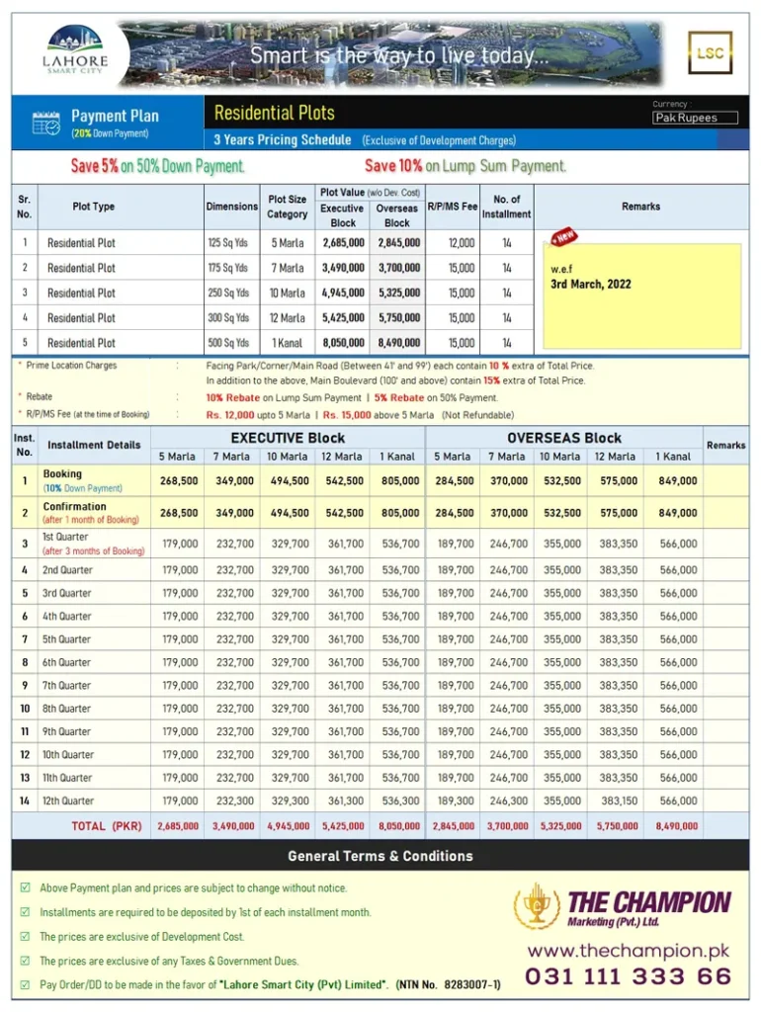Click the Lahore Smart City logo
Viewport: 761px width, 1012px height.
click(x=76, y=49)
